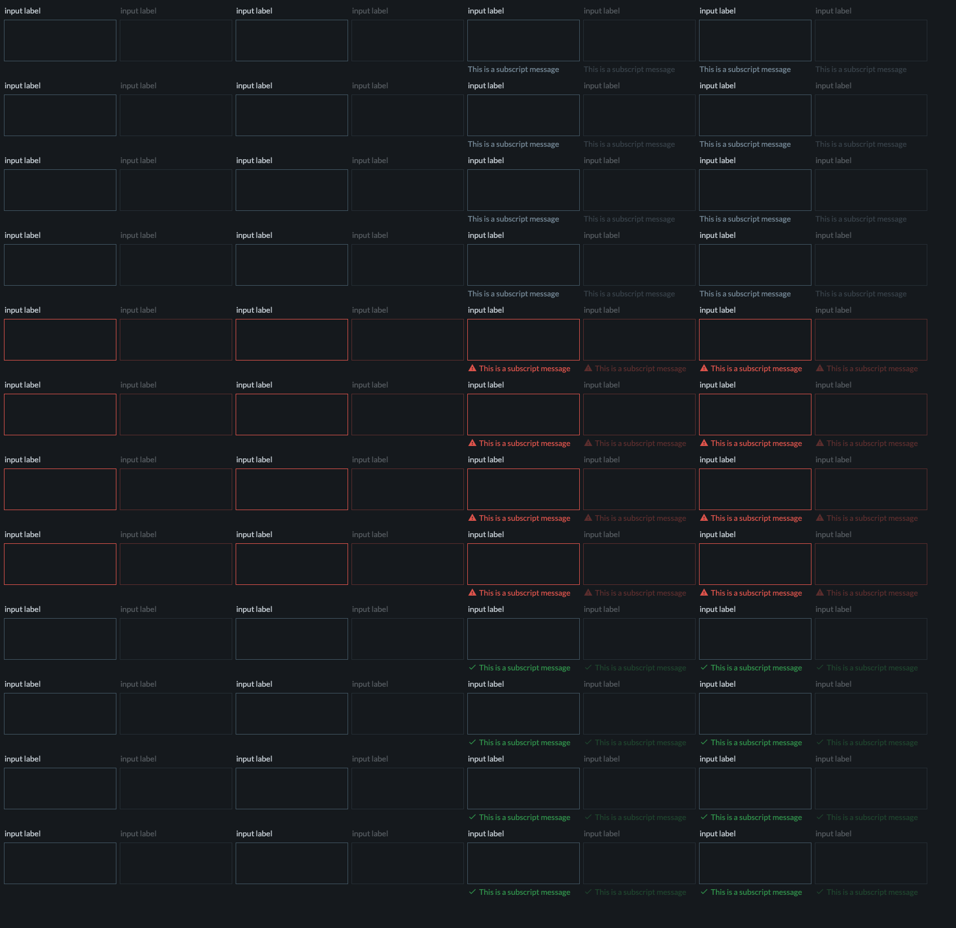Click the dimmed warning icon in the third red row, last column
956x928 pixels.
click(x=820, y=518)
